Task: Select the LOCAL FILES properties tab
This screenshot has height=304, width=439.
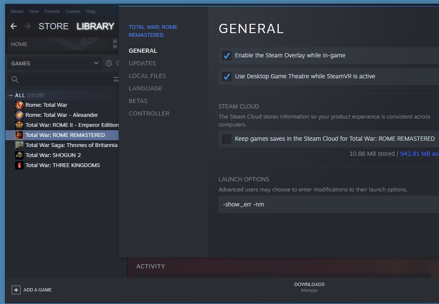Action: (x=147, y=76)
